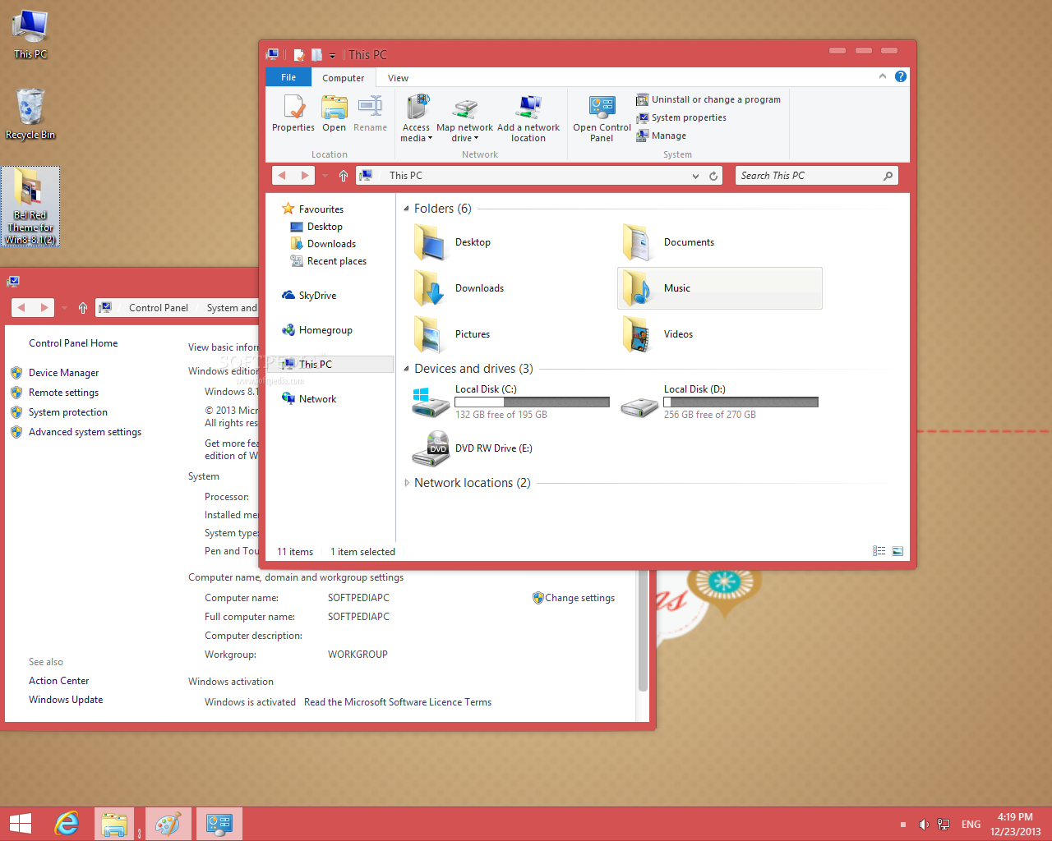Open the Access media dropdown
The height and width of the screenshot is (841, 1052).
417,118
